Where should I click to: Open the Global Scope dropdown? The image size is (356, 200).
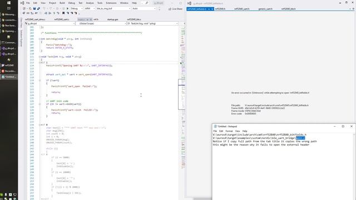click(101, 23)
